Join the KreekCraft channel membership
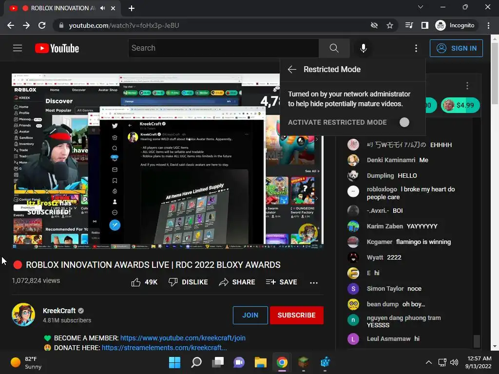 pos(250,315)
